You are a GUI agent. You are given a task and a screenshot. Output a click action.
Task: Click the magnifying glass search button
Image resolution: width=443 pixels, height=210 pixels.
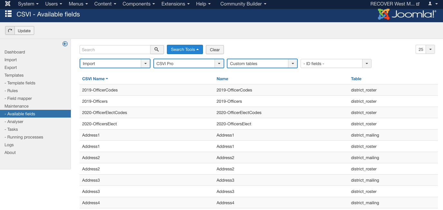[157, 50]
